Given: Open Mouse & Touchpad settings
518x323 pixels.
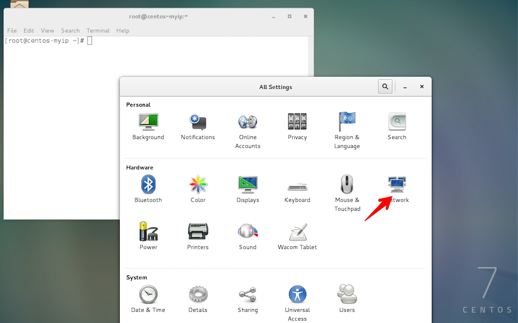Looking at the screenshot, I should 347,194.
